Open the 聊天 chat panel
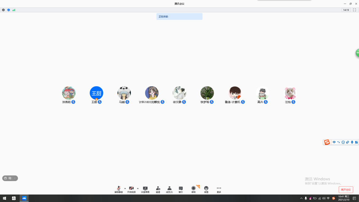The width and height of the screenshot is (359, 202). tap(181, 189)
